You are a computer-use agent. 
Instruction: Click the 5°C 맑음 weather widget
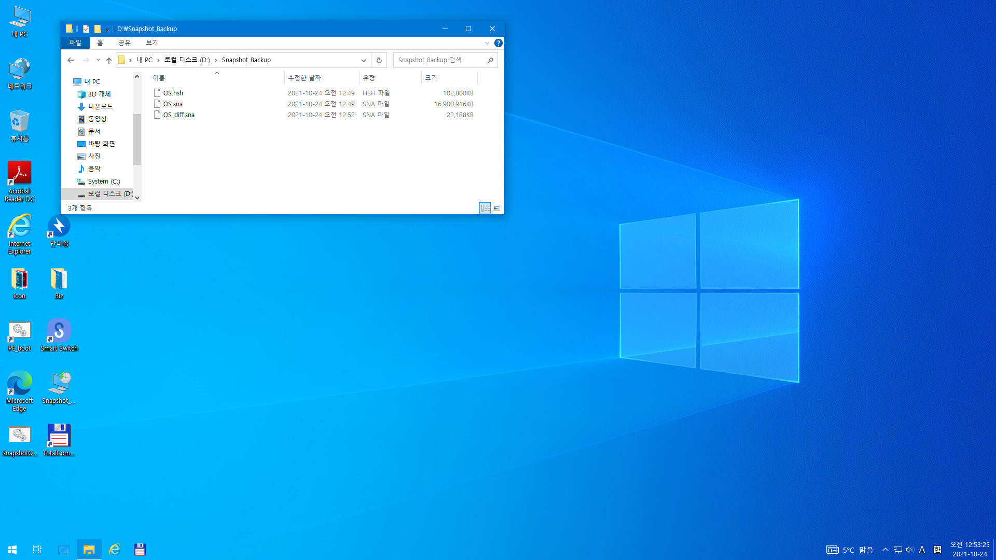click(x=850, y=550)
